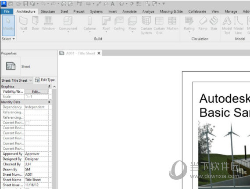The image size is (250, 189).
Task: Click the Print icon in quick access toolbar
Action: click(64, 4)
